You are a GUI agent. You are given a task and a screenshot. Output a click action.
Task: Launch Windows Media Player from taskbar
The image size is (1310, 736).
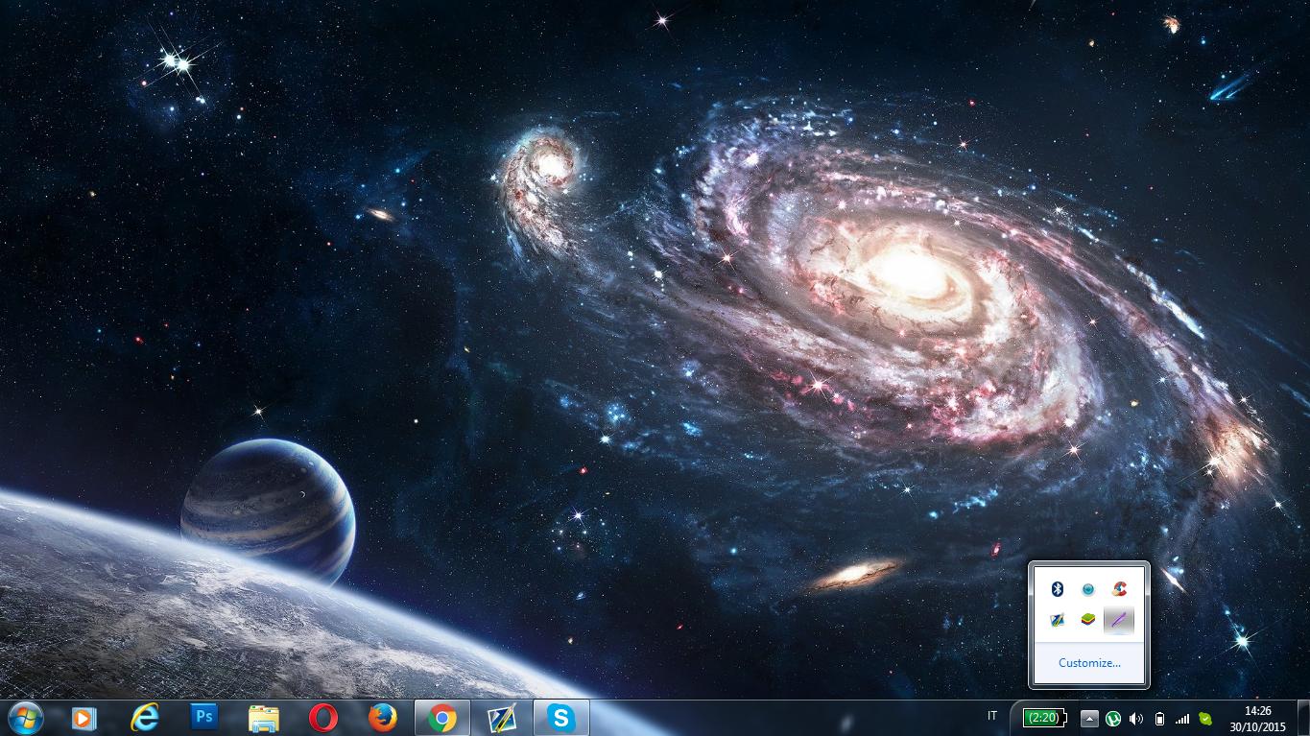84,718
